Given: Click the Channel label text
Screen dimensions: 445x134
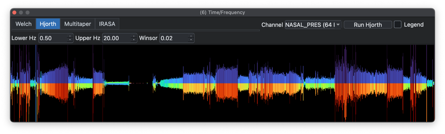Looking at the screenshot, I should (272, 25).
